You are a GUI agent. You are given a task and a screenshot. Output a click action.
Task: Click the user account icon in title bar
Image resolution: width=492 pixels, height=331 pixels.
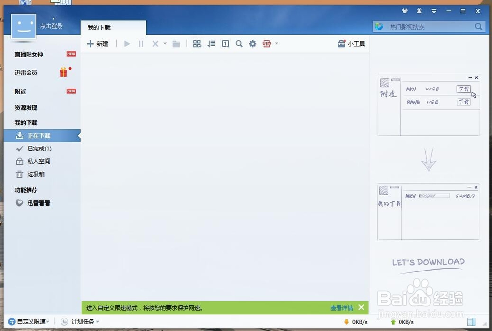point(419,11)
